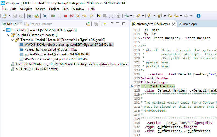Image resolution: width=217 pixels, height=137 pixels.
Task: Click the Suspend pause icon
Action: click(x=59, y=16)
